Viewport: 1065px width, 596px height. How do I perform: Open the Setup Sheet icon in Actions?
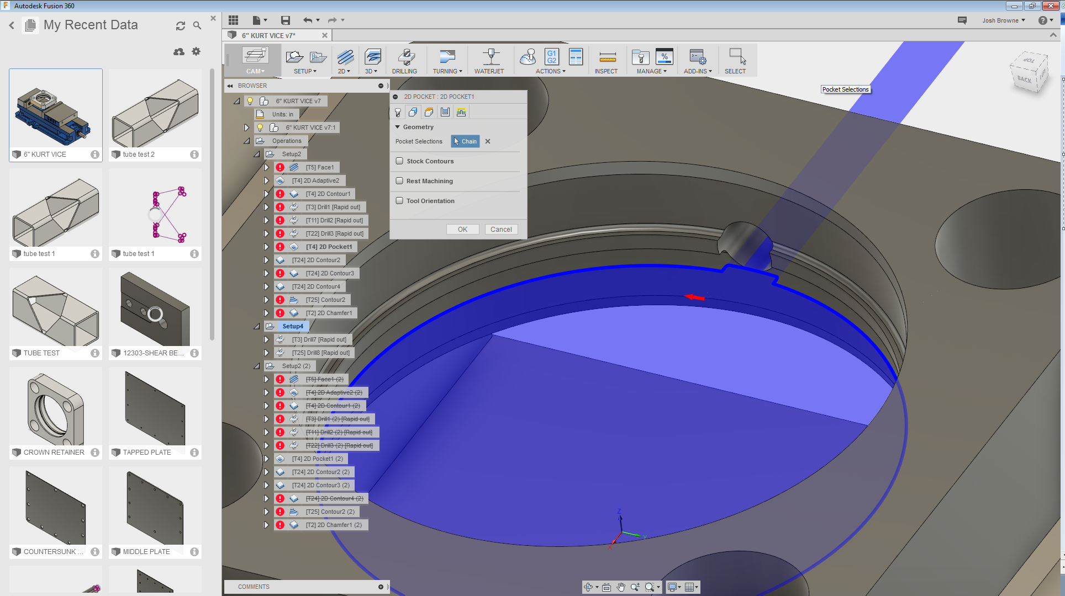pos(576,57)
